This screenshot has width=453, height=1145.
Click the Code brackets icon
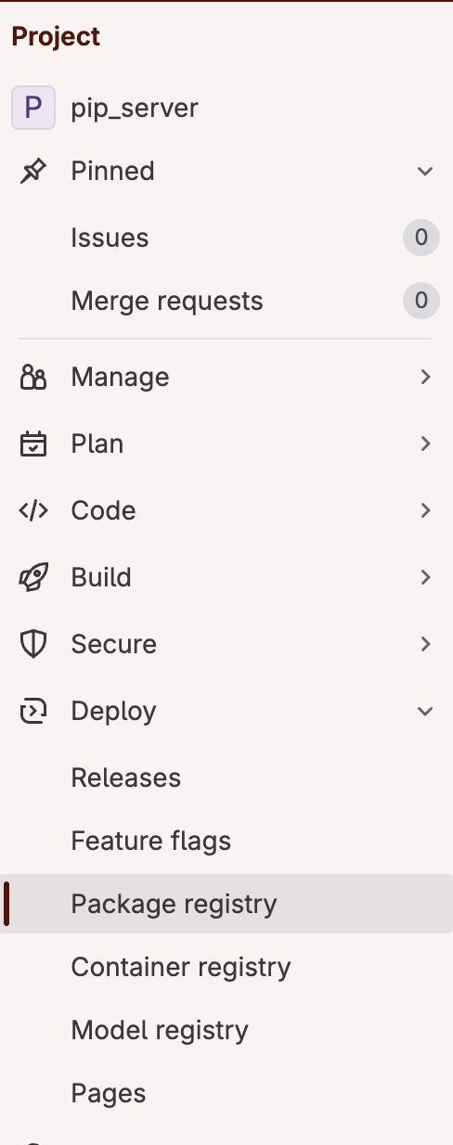(33, 510)
